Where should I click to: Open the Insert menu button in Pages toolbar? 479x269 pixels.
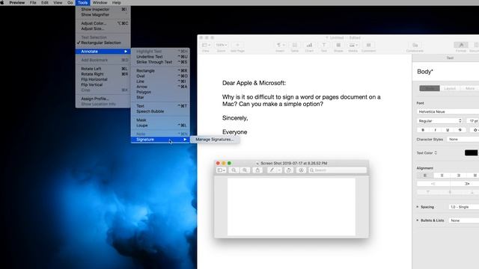tap(280, 45)
